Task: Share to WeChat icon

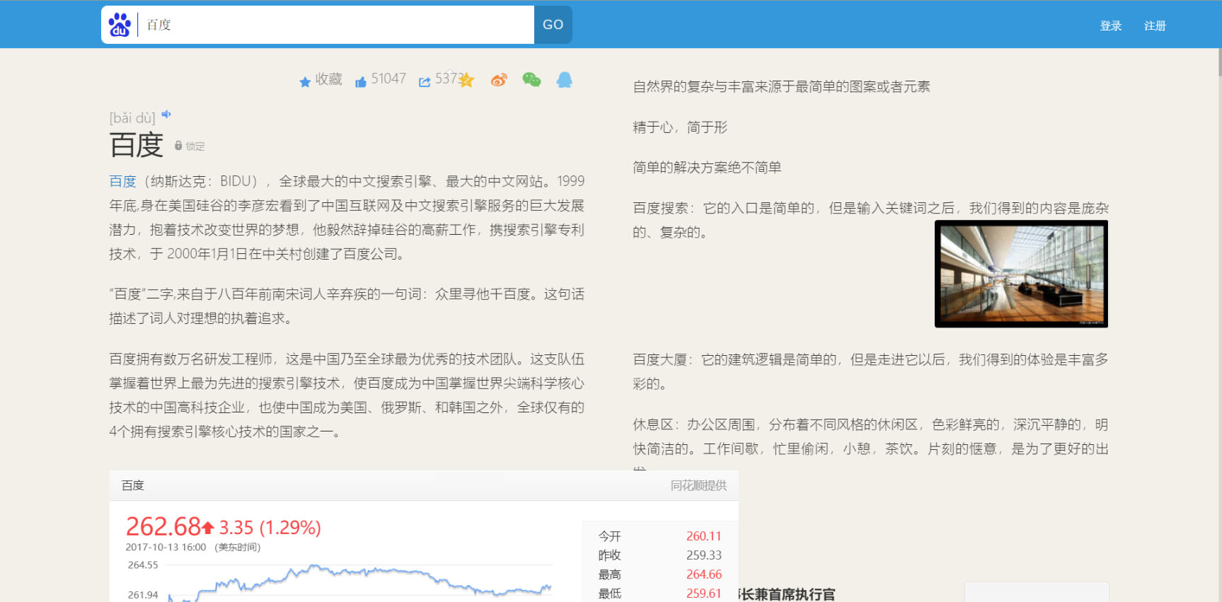Action: pos(531,80)
